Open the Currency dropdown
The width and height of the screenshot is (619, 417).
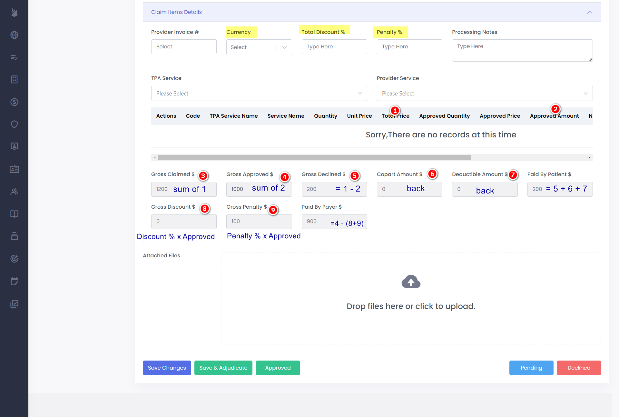click(x=259, y=47)
